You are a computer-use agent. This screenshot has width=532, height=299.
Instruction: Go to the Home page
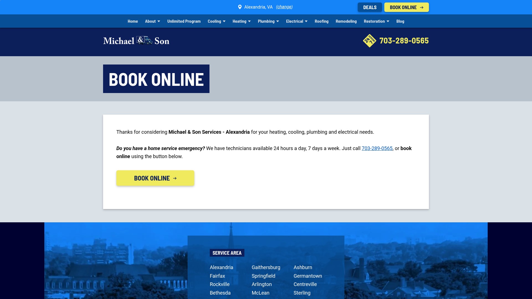[133, 21]
